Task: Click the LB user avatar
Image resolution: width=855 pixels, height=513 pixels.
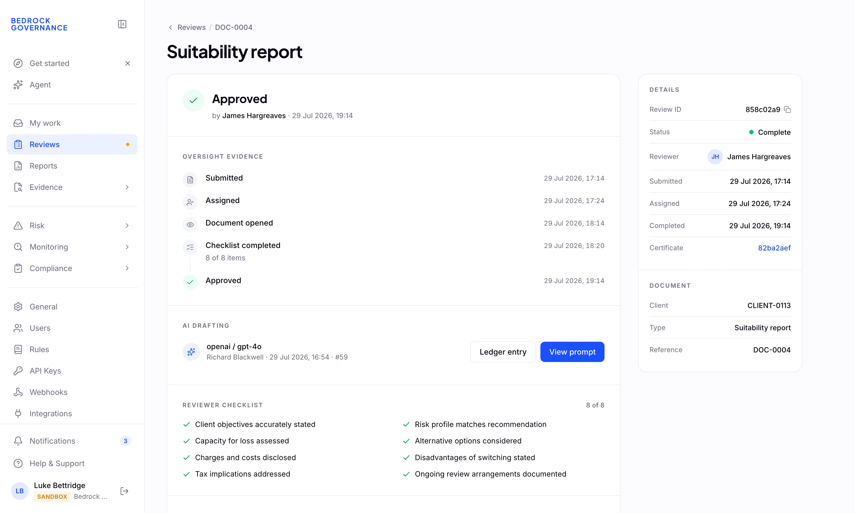Action: tap(20, 491)
